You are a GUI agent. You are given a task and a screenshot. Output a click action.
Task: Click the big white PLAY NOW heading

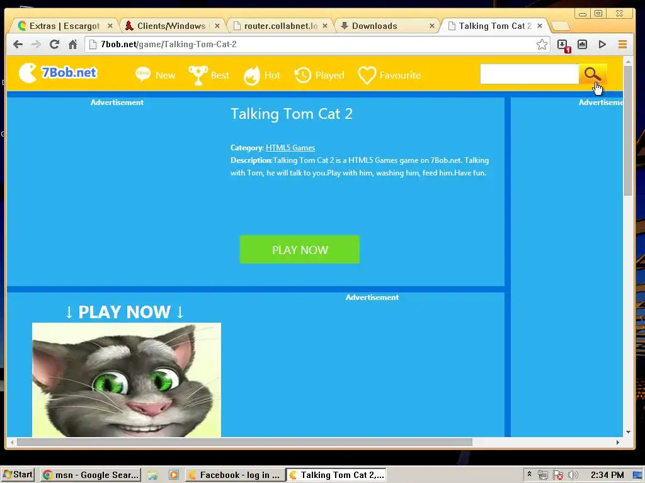124,312
